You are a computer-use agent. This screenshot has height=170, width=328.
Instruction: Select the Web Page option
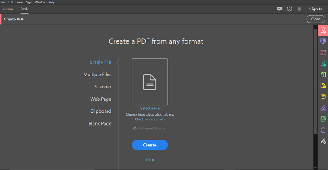[101, 99]
